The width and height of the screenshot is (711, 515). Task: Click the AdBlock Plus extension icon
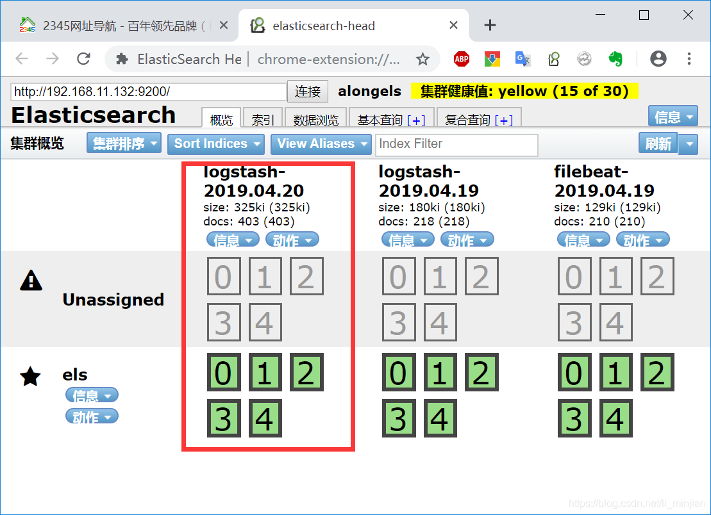tap(461, 59)
